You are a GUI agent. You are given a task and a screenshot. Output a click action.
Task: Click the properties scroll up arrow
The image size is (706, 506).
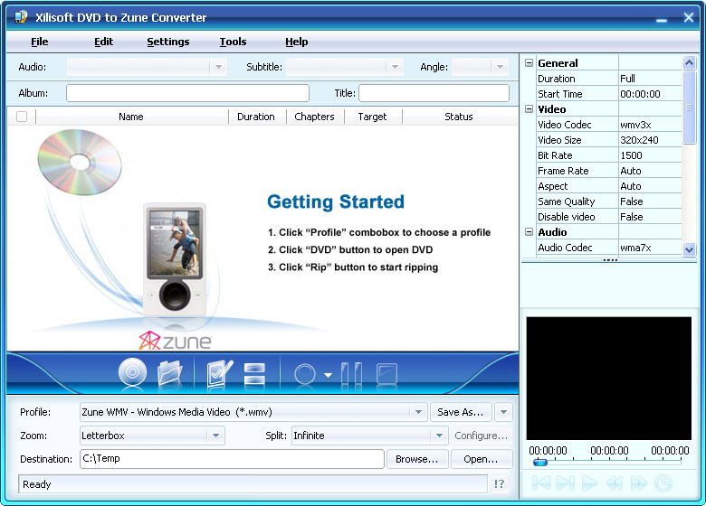(x=689, y=62)
